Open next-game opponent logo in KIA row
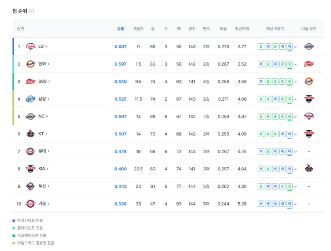Image resolution: width=331 pixels, height=251 pixels. (x=309, y=169)
